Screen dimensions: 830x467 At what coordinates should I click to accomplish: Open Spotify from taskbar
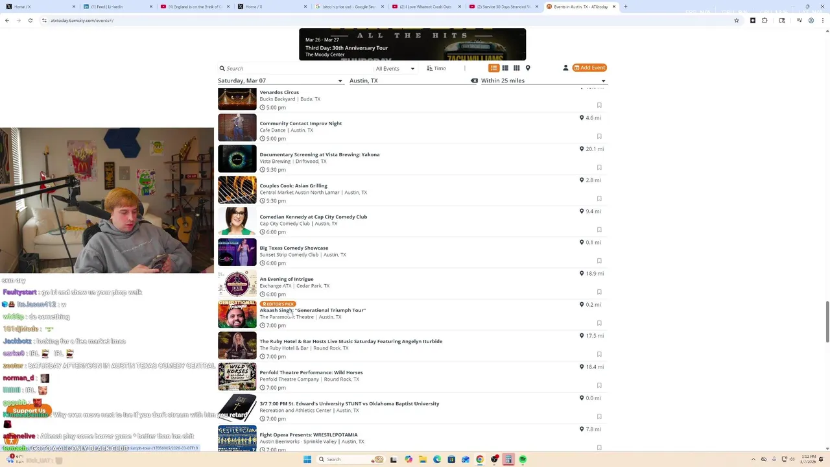point(523,459)
